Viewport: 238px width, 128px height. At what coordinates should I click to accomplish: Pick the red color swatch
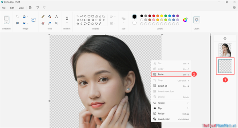[x=154, y=16]
